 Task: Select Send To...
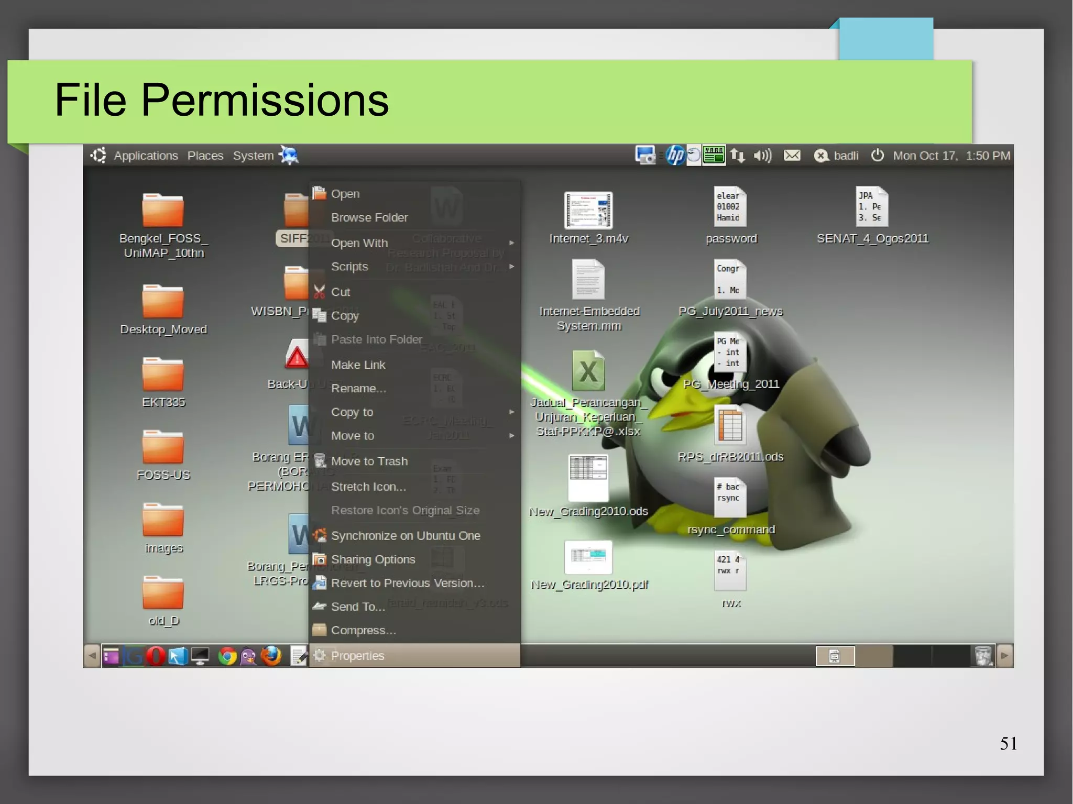(414, 607)
